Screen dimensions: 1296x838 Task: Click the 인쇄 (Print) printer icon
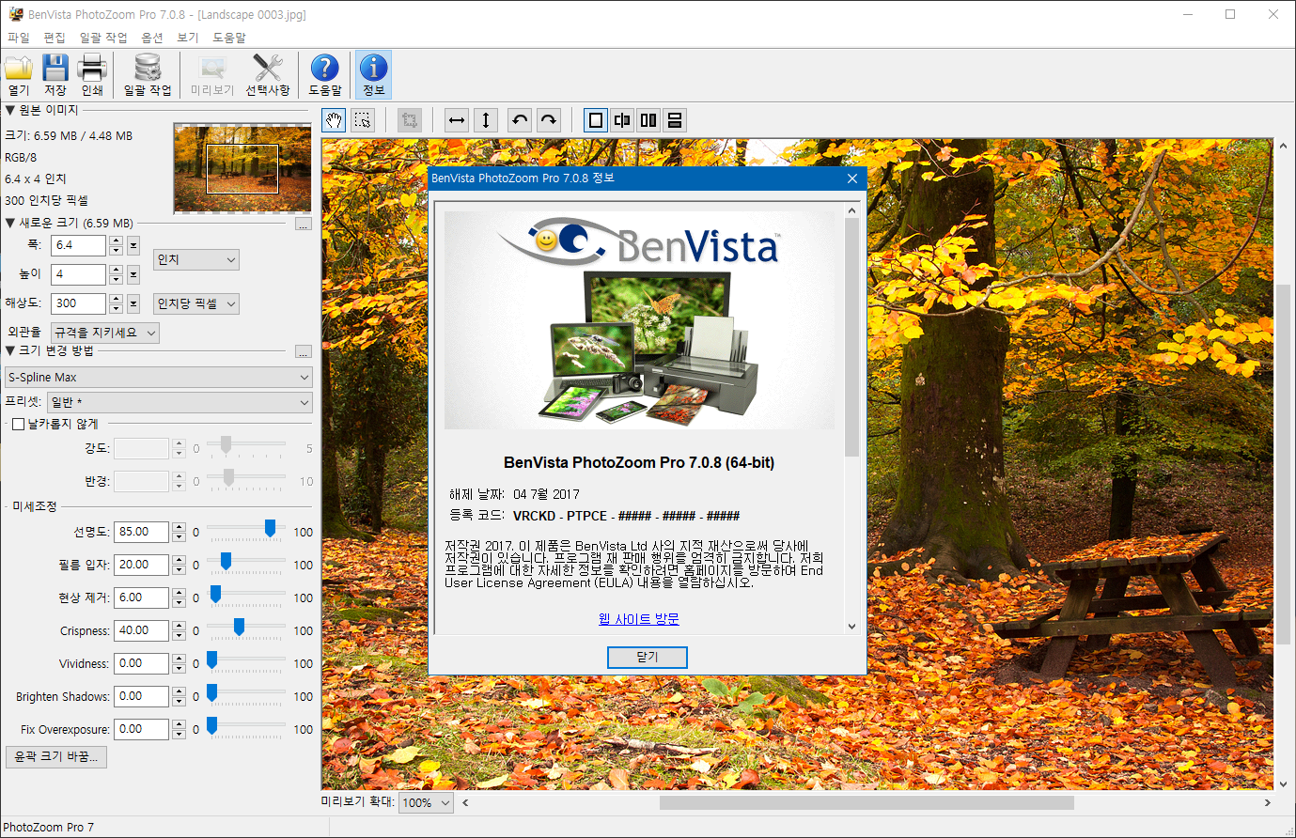[92, 74]
